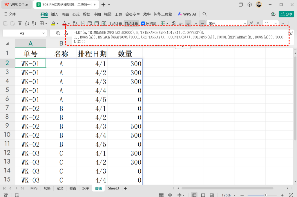Click the cloud sync icon
The image size is (297, 197).
tap(273, 14)
